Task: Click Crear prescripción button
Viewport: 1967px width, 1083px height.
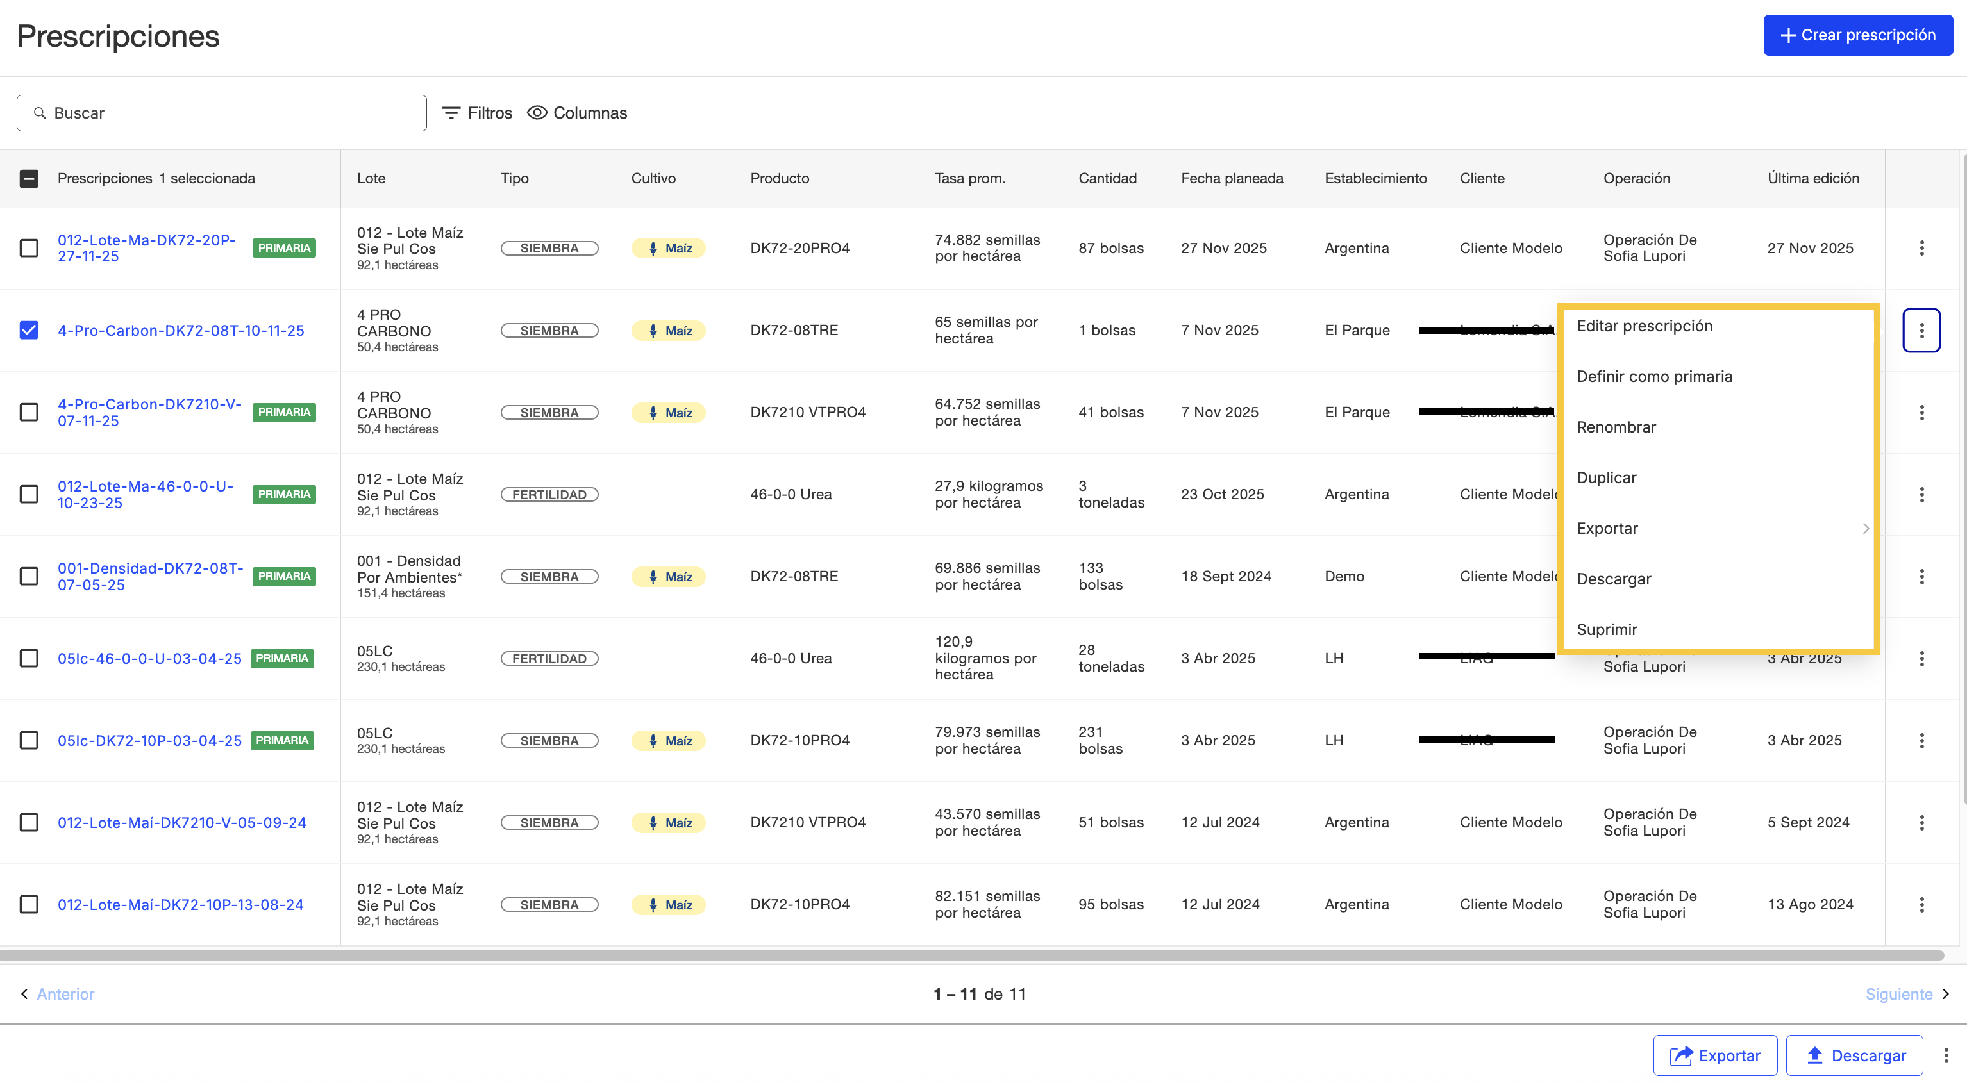Action: [1857, 35]
